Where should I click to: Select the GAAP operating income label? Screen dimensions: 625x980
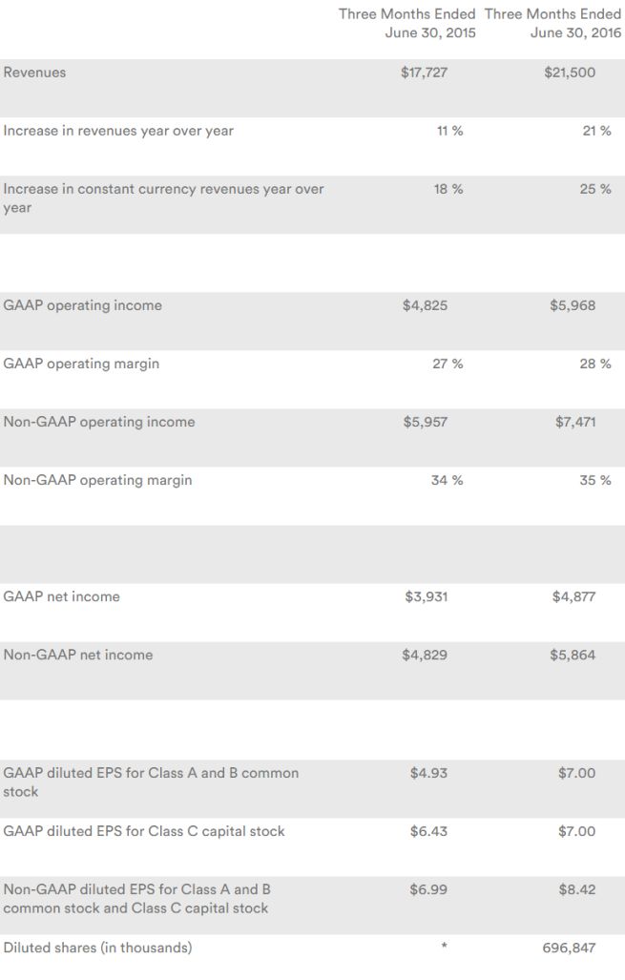pos(83,305)
